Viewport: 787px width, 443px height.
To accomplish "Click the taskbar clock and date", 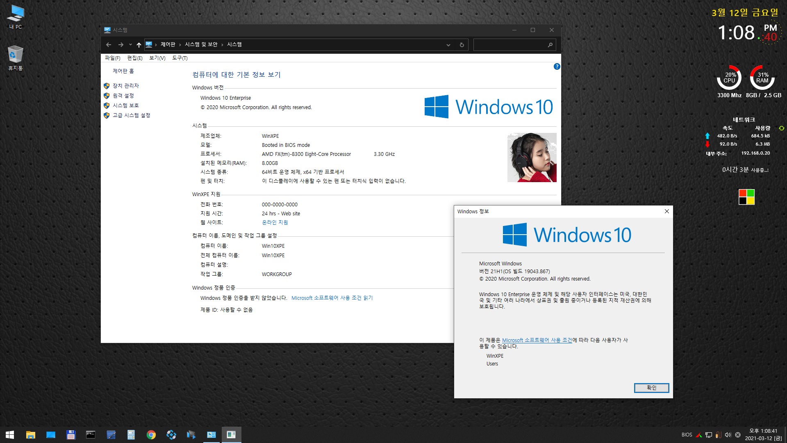I will [763, 435].
